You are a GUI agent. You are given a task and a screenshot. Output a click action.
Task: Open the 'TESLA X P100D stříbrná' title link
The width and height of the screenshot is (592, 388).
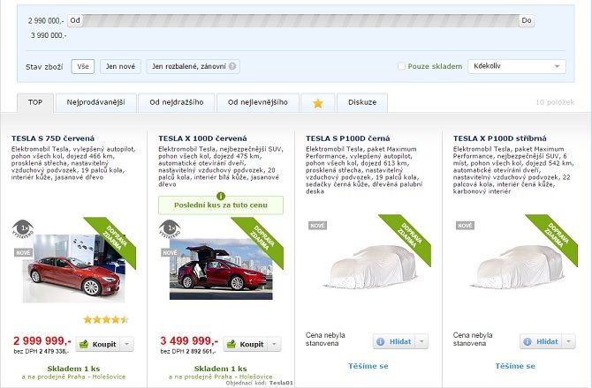click(x=495, y=138)
